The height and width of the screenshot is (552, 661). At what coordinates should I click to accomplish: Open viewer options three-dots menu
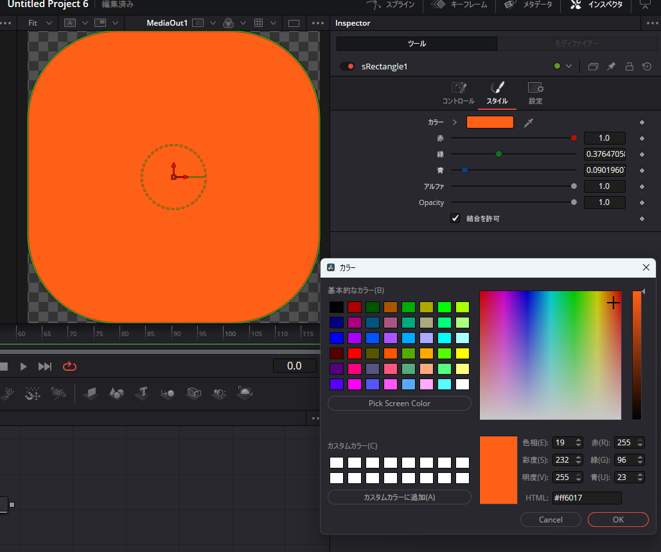pyautogui.click(x=318, y=23)
